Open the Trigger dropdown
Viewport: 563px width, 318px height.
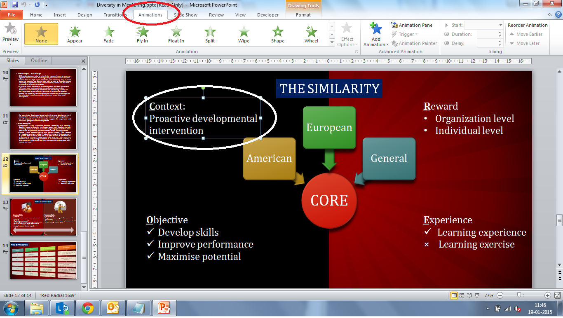[x=405, y=34]
